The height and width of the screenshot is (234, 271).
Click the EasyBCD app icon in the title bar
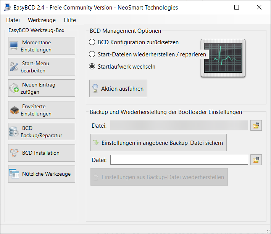[x=7, y=7]
